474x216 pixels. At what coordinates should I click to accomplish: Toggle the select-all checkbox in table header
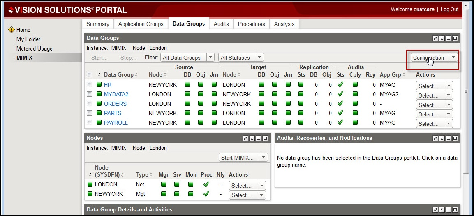tap(89, 75)
